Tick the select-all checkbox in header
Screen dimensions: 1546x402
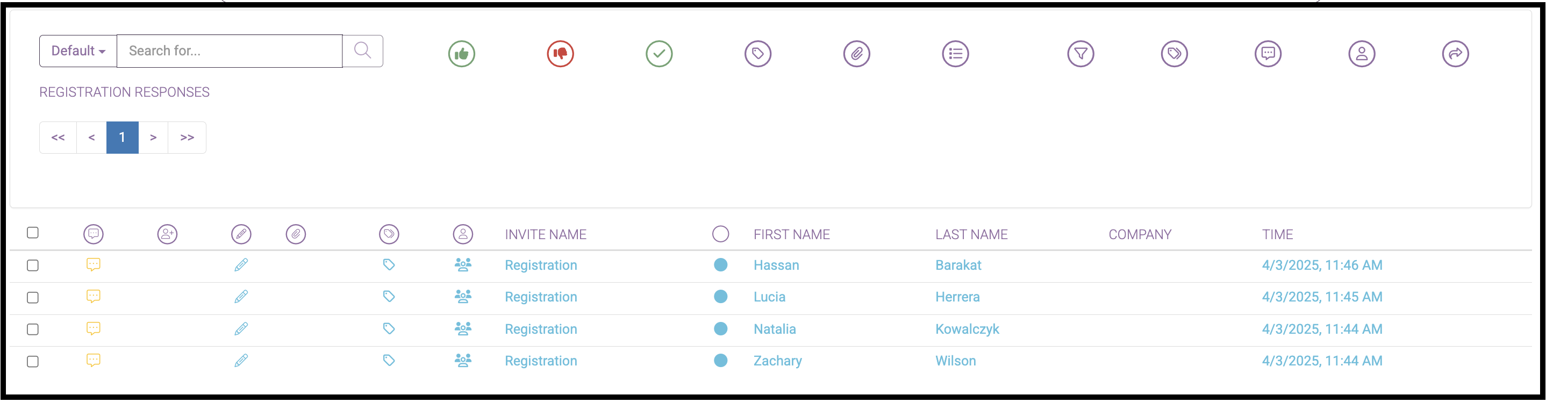point(33,233)
